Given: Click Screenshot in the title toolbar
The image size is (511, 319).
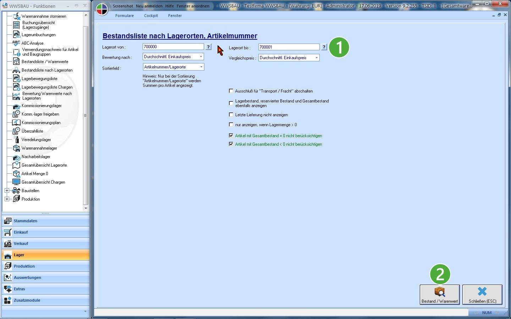Looking at the screenshot, I should click(123, 6).
